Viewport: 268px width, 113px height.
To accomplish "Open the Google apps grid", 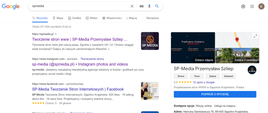I will point(252,7).
